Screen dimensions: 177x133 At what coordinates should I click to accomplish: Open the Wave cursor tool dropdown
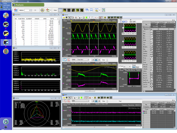(82, 17)
